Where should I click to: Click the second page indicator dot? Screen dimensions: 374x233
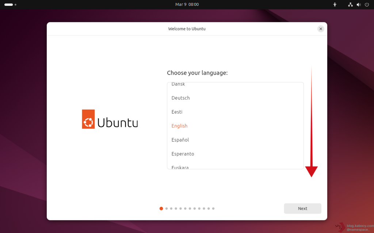pos(167,209)
